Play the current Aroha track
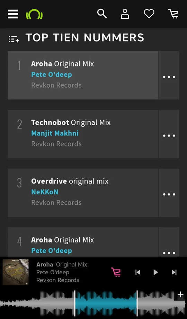The width and height of the screenshot is (187, 319). pyautogui.click(x=156, y=272)
